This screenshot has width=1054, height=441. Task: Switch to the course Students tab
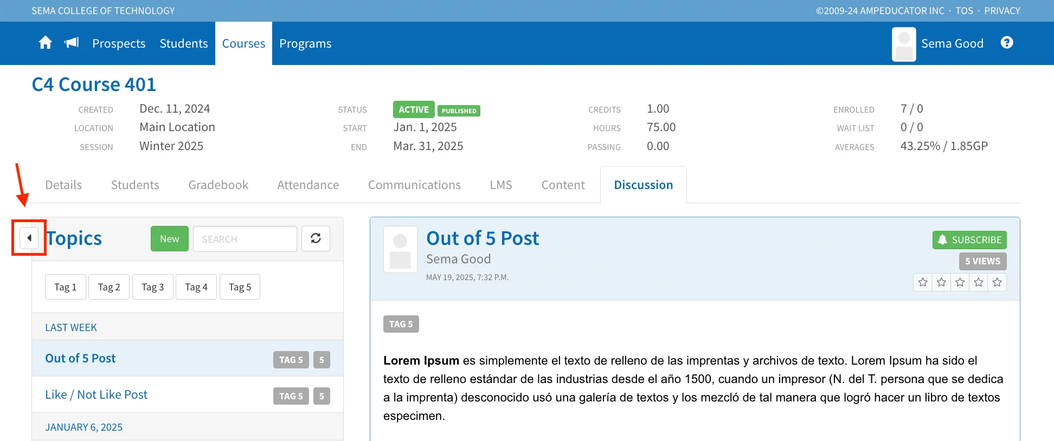tap(135, 185)
